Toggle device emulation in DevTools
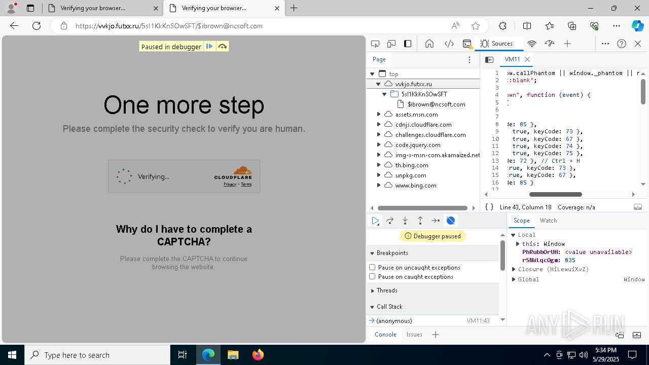The width and height of the screenshot is (649, 365). 391,44
